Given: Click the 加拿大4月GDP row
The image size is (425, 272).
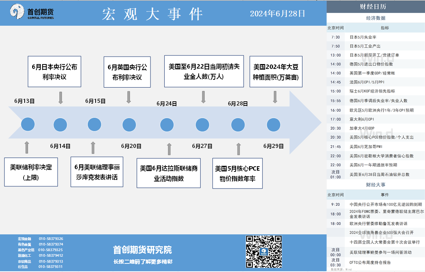Looking at the screenshot, I should [x=376, y=128].
